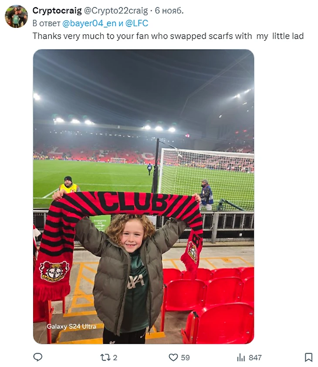Image resolution: width=318 pixels, height=367 pixels.
Task: Open the @Crypto22craig handle
Action: tap(116, 10)
